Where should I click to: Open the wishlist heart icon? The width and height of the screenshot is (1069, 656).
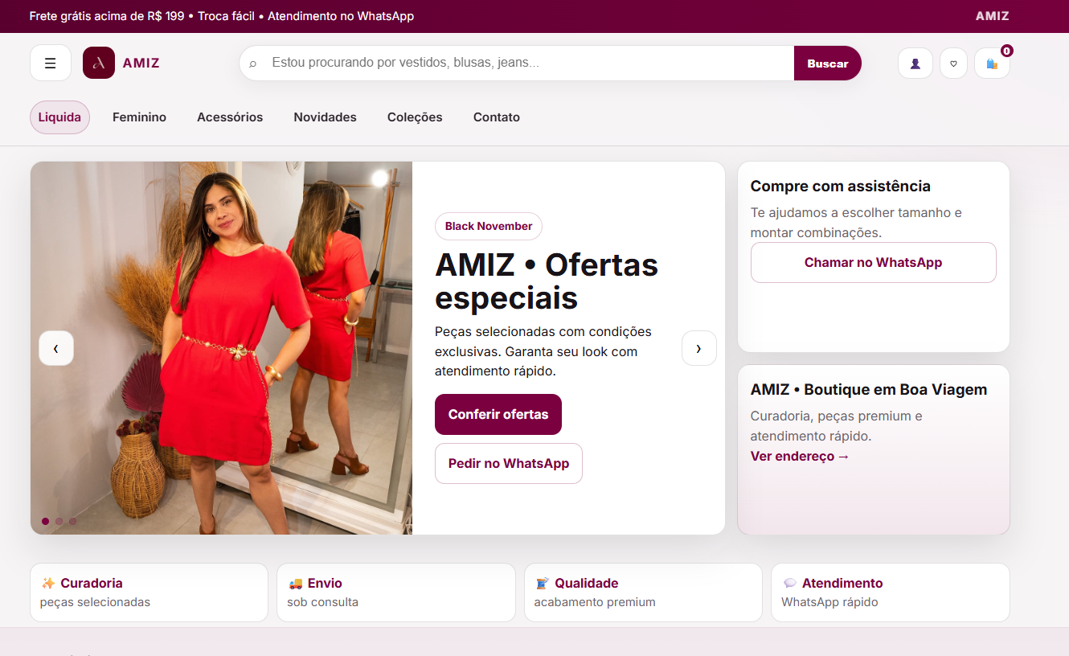(x=953, y=63)
